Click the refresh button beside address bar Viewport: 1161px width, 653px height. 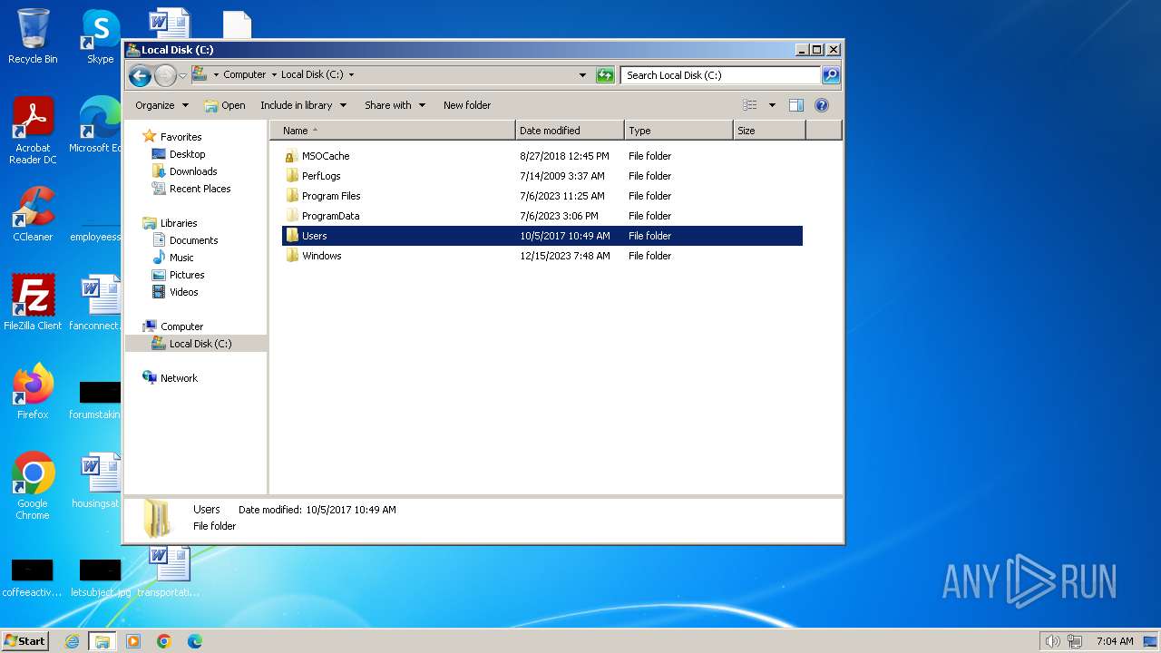click(605, 75)
